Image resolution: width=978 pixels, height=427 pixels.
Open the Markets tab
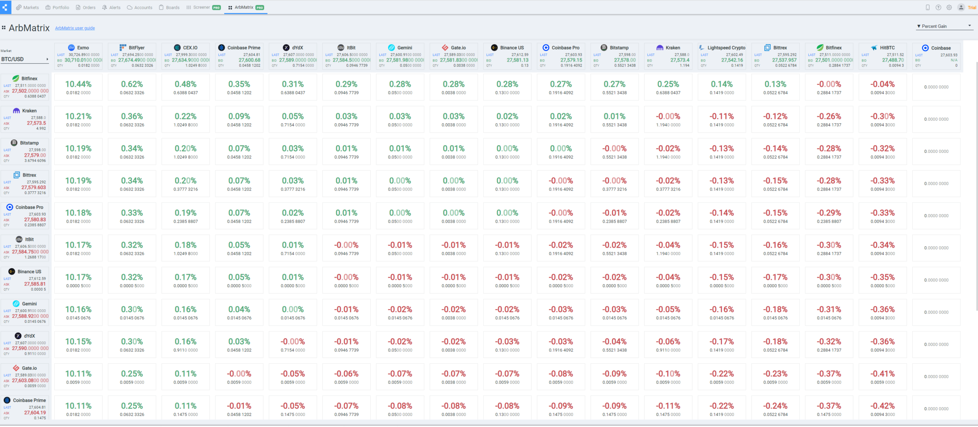point(27,7)
